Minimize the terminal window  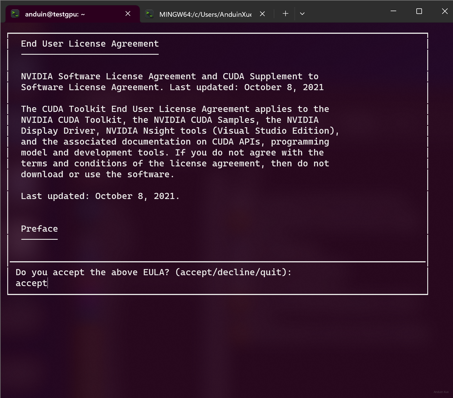click(x=393, y=11)
